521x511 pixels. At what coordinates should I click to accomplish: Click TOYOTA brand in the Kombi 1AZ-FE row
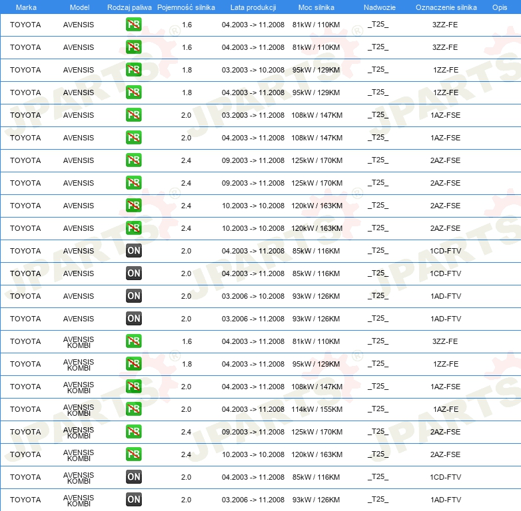point(25,409)
